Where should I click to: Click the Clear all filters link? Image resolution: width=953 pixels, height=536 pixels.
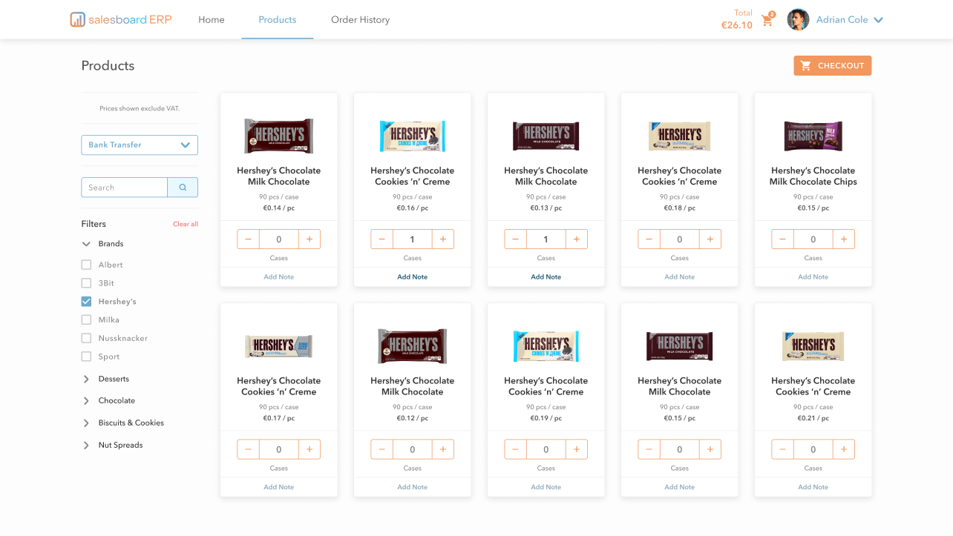point(186,224)
